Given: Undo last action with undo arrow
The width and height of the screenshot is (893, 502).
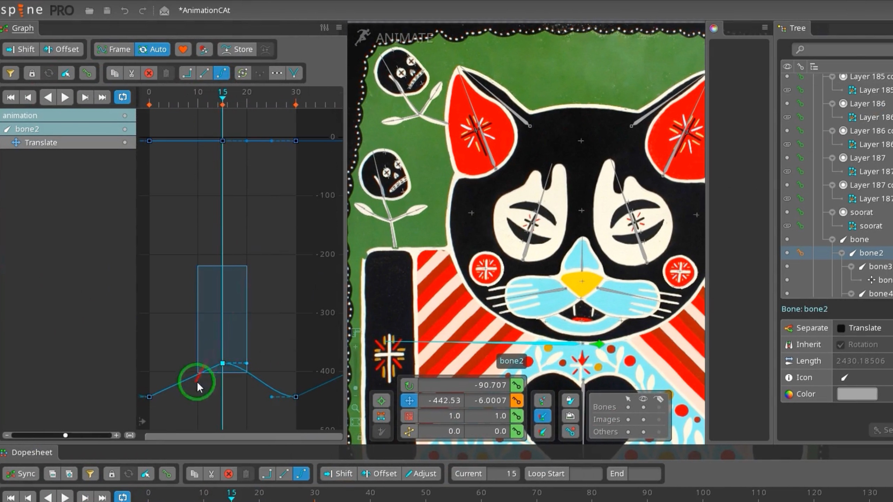Looking at the screenshot, I should 125,11.
